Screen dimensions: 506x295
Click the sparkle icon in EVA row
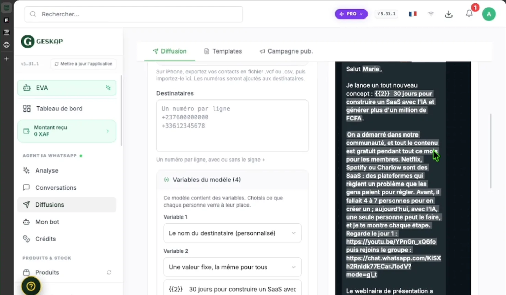click(108, 88)
